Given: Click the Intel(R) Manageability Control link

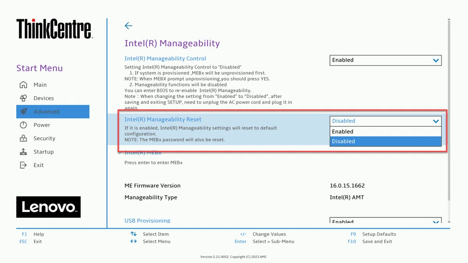Looking at the screenshot, I should [x=165, y=58].
